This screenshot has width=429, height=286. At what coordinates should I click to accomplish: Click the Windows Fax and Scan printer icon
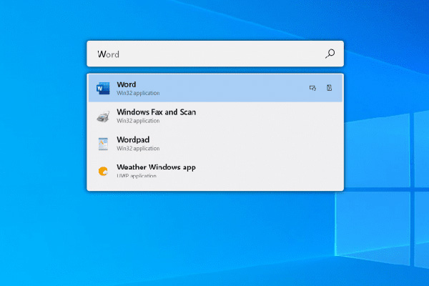click(103, 117)
